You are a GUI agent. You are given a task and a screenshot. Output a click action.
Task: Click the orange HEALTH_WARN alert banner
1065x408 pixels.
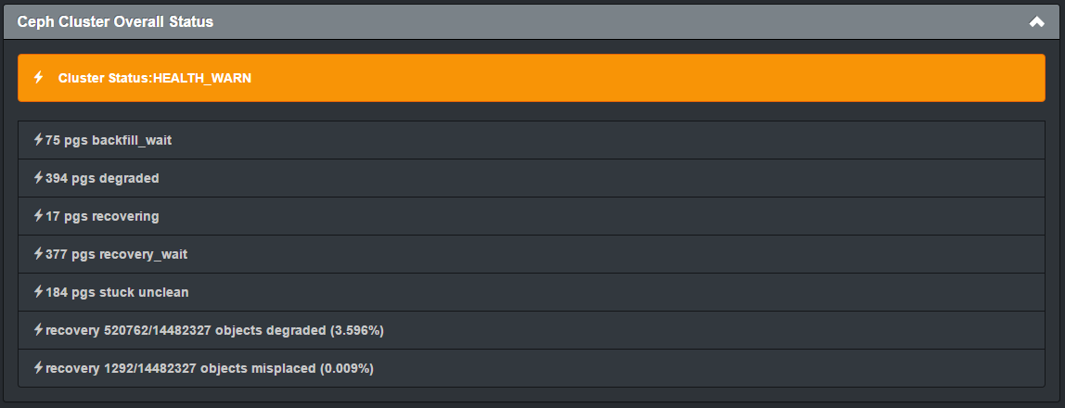(532, 78)
